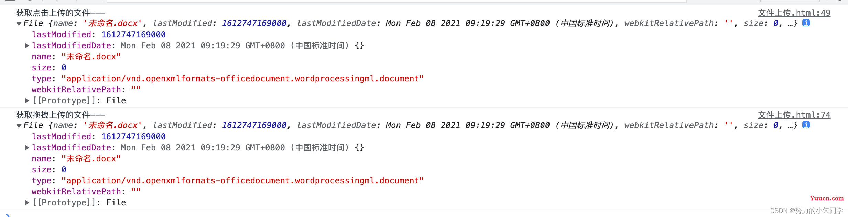Open source link 文件上传.html:49
Viewport: 848px width, 217px height.
pos(794,13)
